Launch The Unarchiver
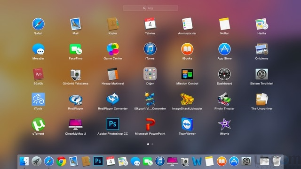The width and height of the screenshot is (301, 169). click(261, 99)
